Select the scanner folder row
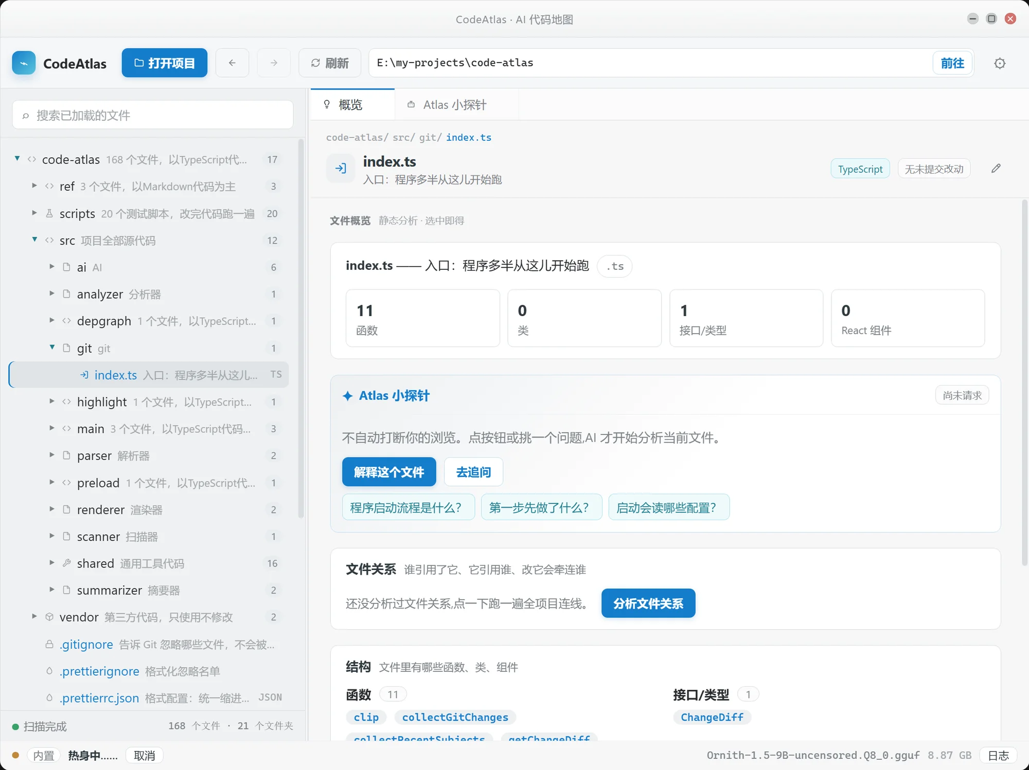The height and width of the screenshot is (770, 1029). point(149,536)
